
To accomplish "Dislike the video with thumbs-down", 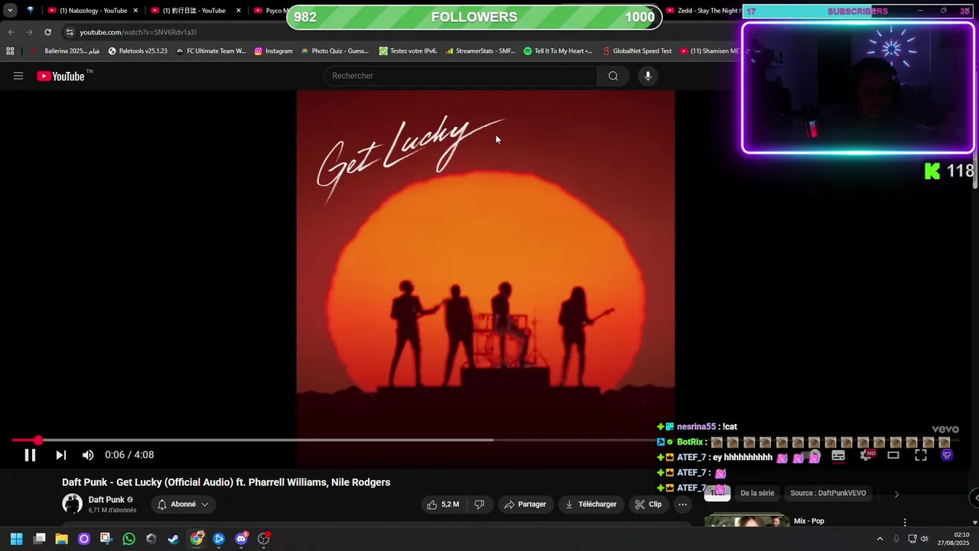I will [x=480, y=504].
